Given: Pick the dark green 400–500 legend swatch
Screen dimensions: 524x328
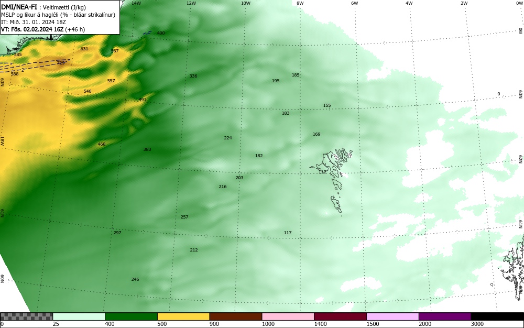Looking at the screenshot, I should pos(131,316).
